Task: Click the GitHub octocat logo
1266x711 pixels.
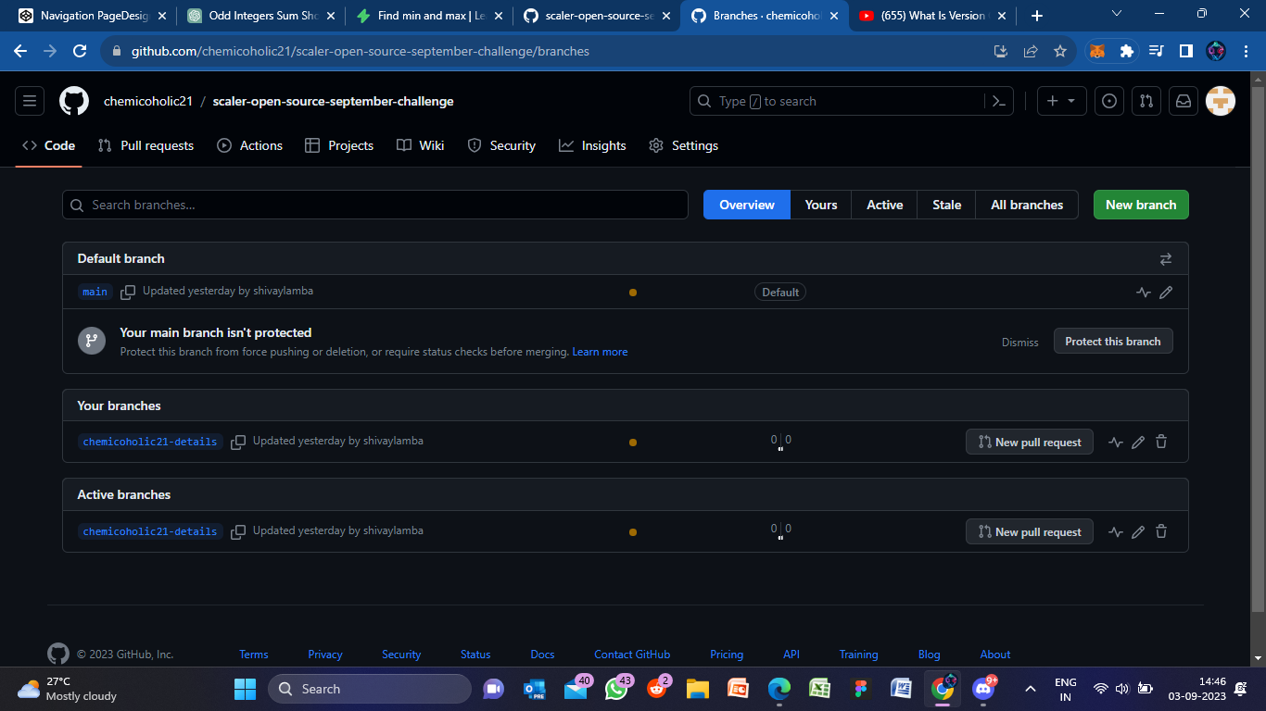Action: (x=73, y=101)
